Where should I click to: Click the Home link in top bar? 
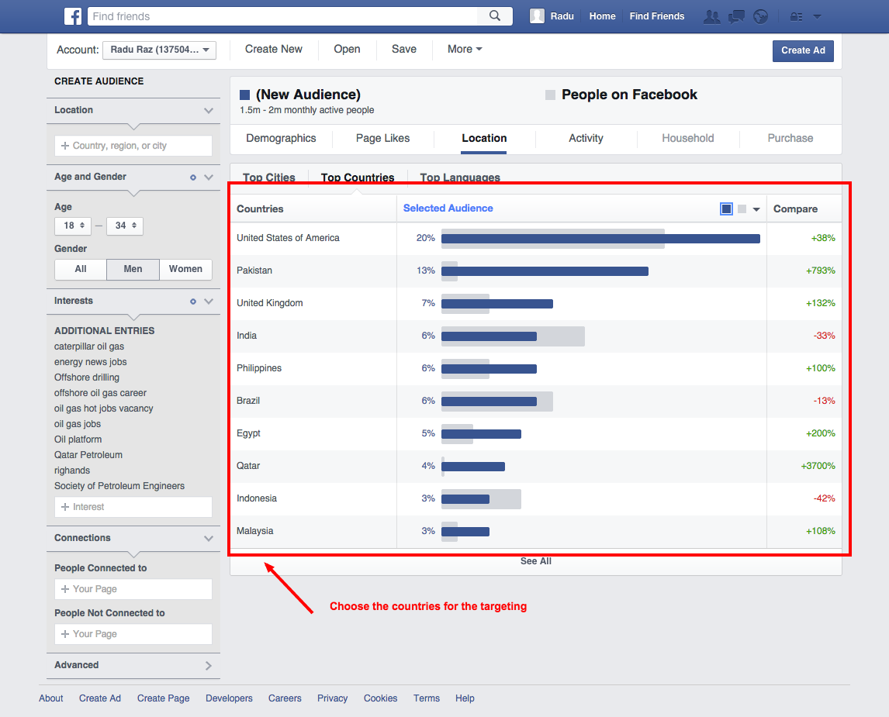(x=602, y=16)
